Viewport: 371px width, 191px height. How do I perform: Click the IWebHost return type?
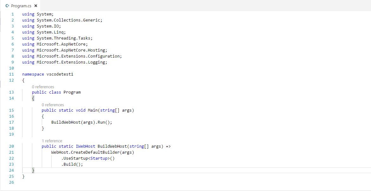click(x=85, y=146)
